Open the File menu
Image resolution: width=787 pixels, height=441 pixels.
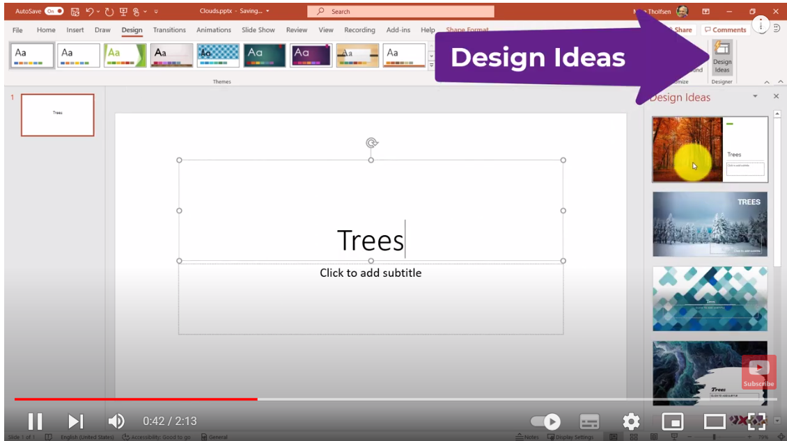17,30
